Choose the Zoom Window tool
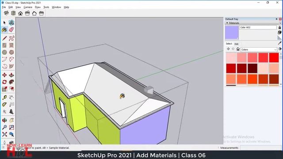The width and height of the screenshot is (283, 159). pos(11,127)
